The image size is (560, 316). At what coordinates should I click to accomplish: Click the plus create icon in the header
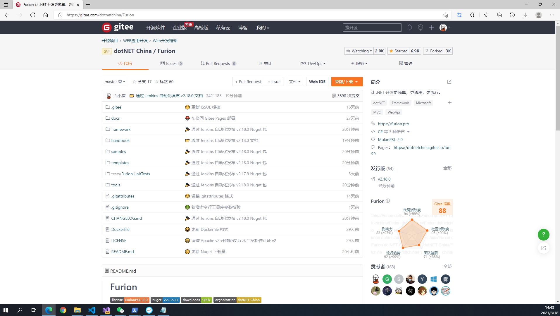coord(431,28)
